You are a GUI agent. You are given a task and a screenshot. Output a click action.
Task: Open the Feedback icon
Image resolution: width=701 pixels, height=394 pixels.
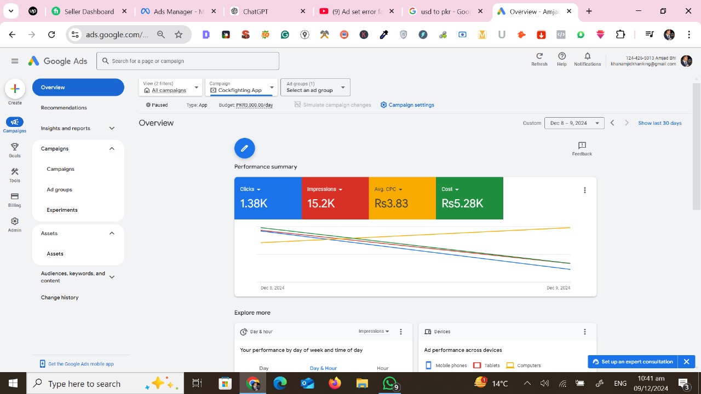(x=582, y=146)
